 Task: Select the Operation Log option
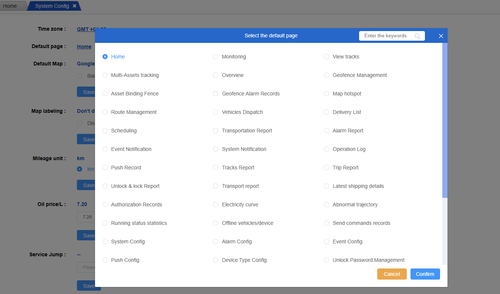coord(327,149)
